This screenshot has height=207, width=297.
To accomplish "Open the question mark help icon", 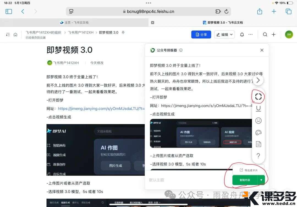I will (x=258, y=156).
